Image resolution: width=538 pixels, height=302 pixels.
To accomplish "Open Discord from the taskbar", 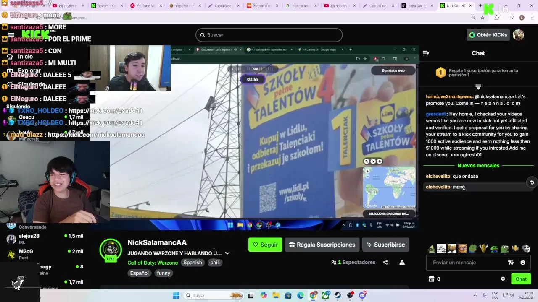I will click(362, 295).
